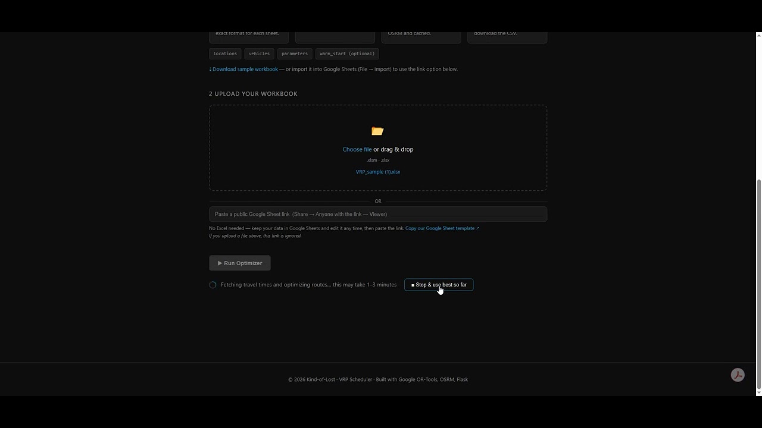Click the 'or drag & drop' text
Screen dimensions: 762x428
click(x=394, y=149)
